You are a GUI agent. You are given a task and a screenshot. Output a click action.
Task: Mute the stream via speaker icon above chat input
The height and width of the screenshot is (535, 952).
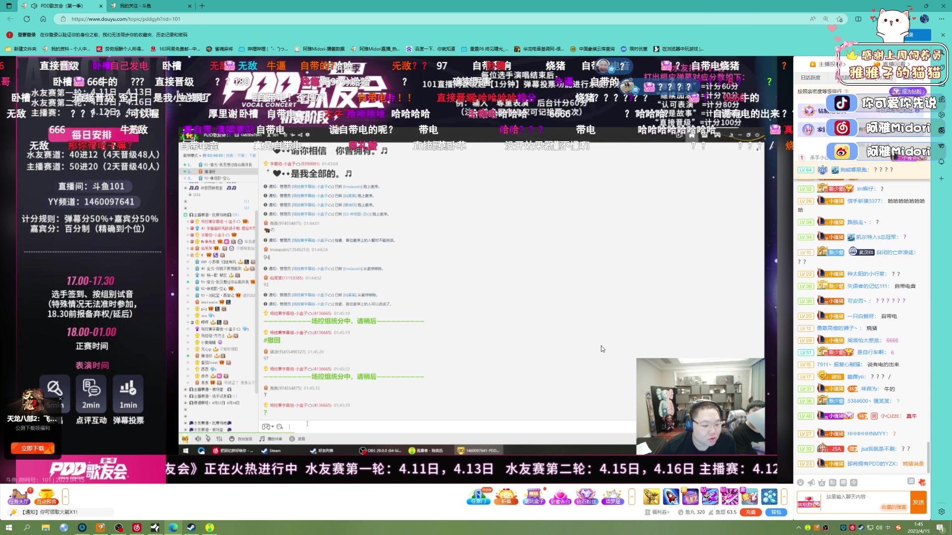(x=811, y=482)
